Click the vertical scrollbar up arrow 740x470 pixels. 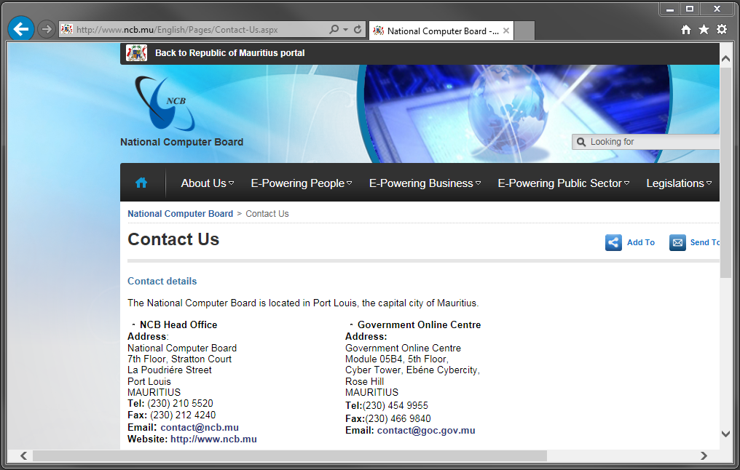tap(726, 58)
